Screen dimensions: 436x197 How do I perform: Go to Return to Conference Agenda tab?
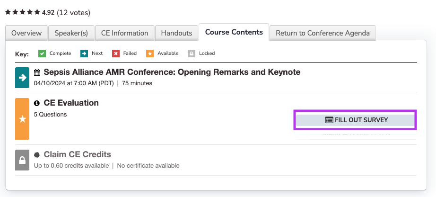(x=323, y=33)
